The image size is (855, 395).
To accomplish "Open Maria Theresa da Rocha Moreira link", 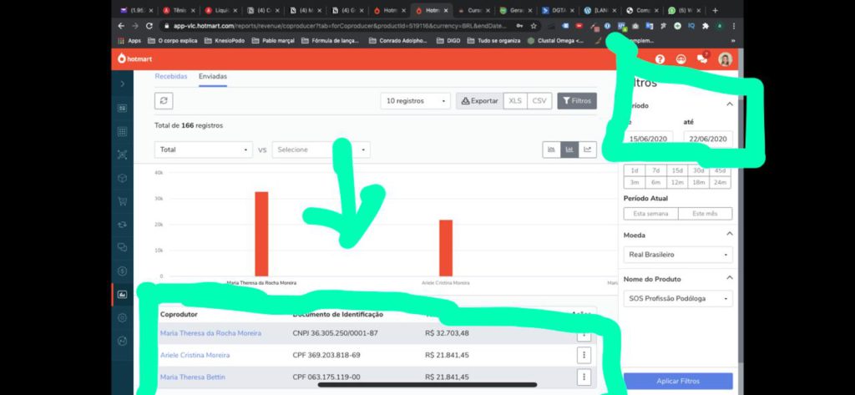I will point(210,333).
